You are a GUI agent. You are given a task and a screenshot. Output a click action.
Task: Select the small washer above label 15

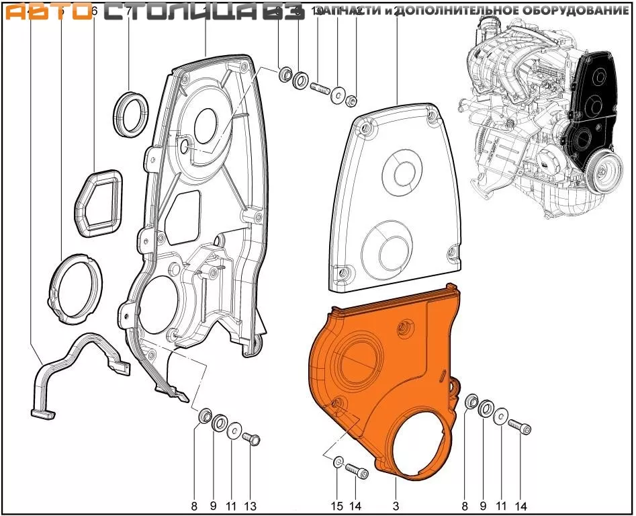pos(338,462)
